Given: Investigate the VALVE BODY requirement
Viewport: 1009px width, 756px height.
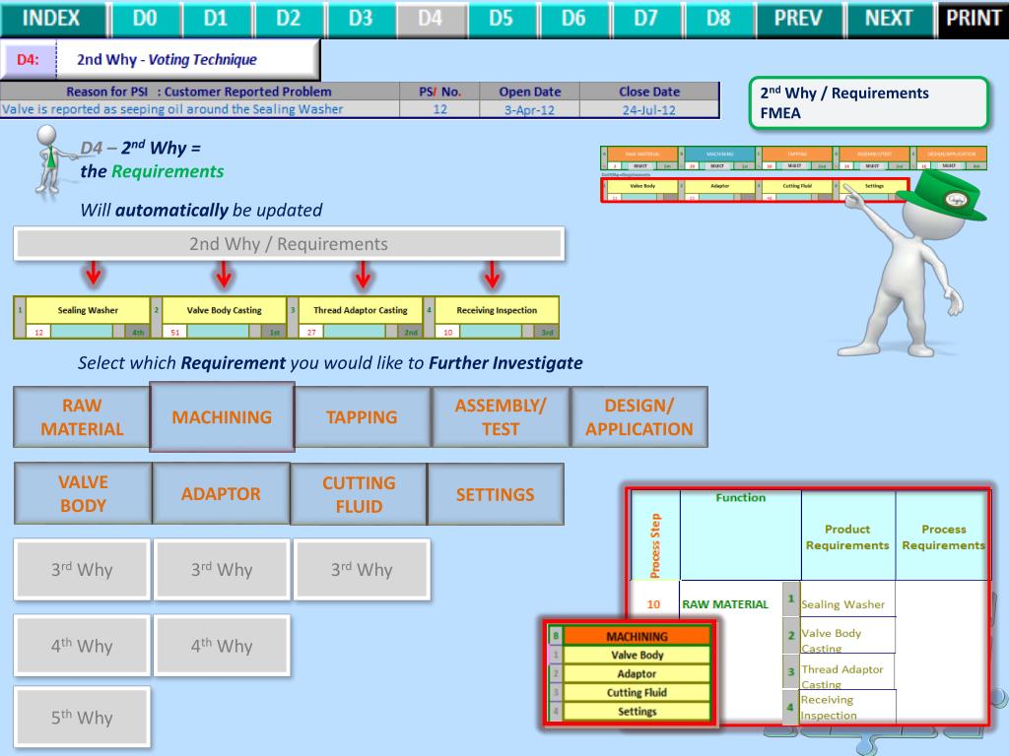Looking at the screenshot, I should [x=83, y=493].
